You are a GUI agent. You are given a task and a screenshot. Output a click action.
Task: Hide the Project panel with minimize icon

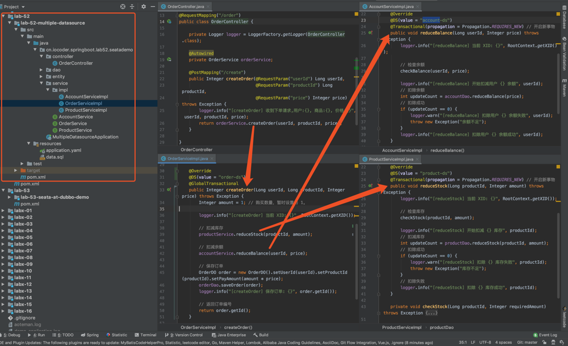(x=153, y=7)
